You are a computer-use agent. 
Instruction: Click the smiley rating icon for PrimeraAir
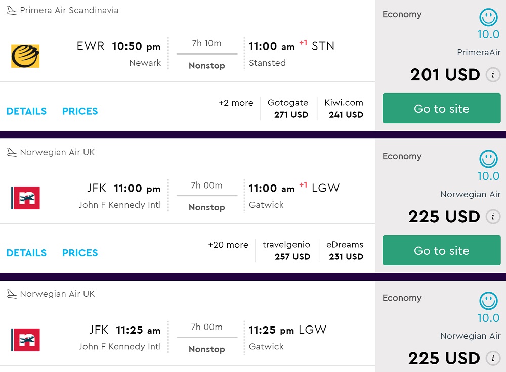488,18
